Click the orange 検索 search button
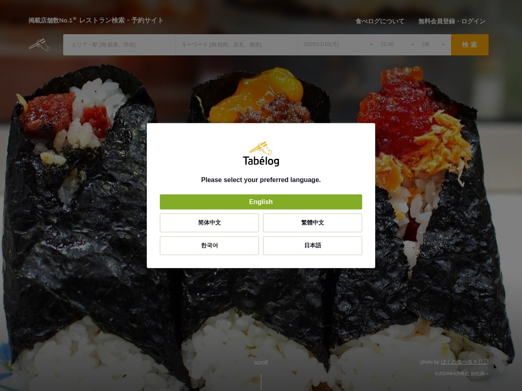The width and height of the screenshot is (522, 391). coord(470,45)
